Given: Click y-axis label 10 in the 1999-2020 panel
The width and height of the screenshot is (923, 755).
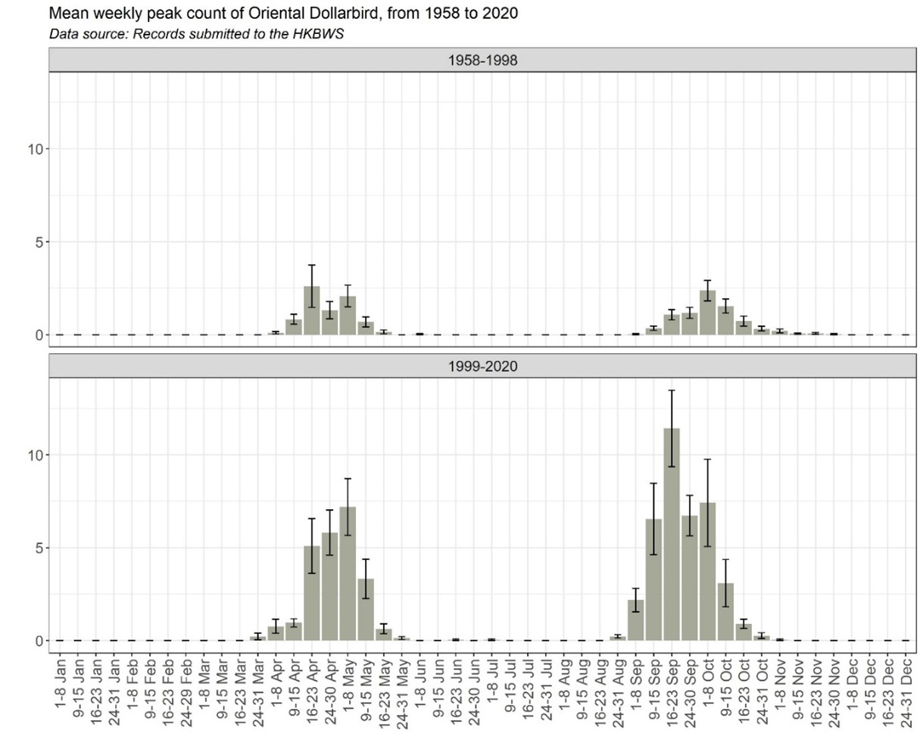Looking at the screenshot, I should [x=36, y=455].
